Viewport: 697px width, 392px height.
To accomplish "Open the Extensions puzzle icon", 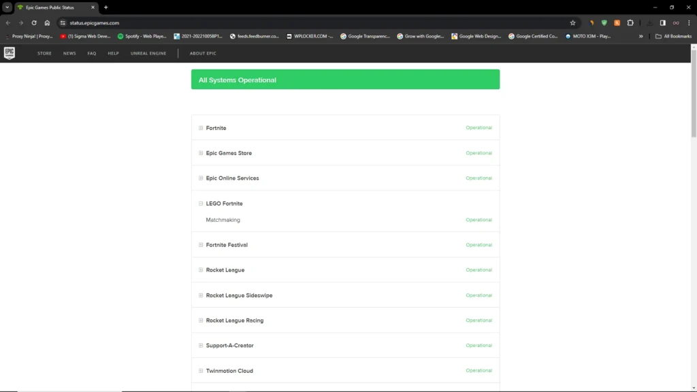I will 630,22.
